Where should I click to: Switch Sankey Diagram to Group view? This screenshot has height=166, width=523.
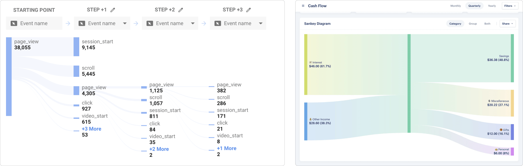coord(473,23)
